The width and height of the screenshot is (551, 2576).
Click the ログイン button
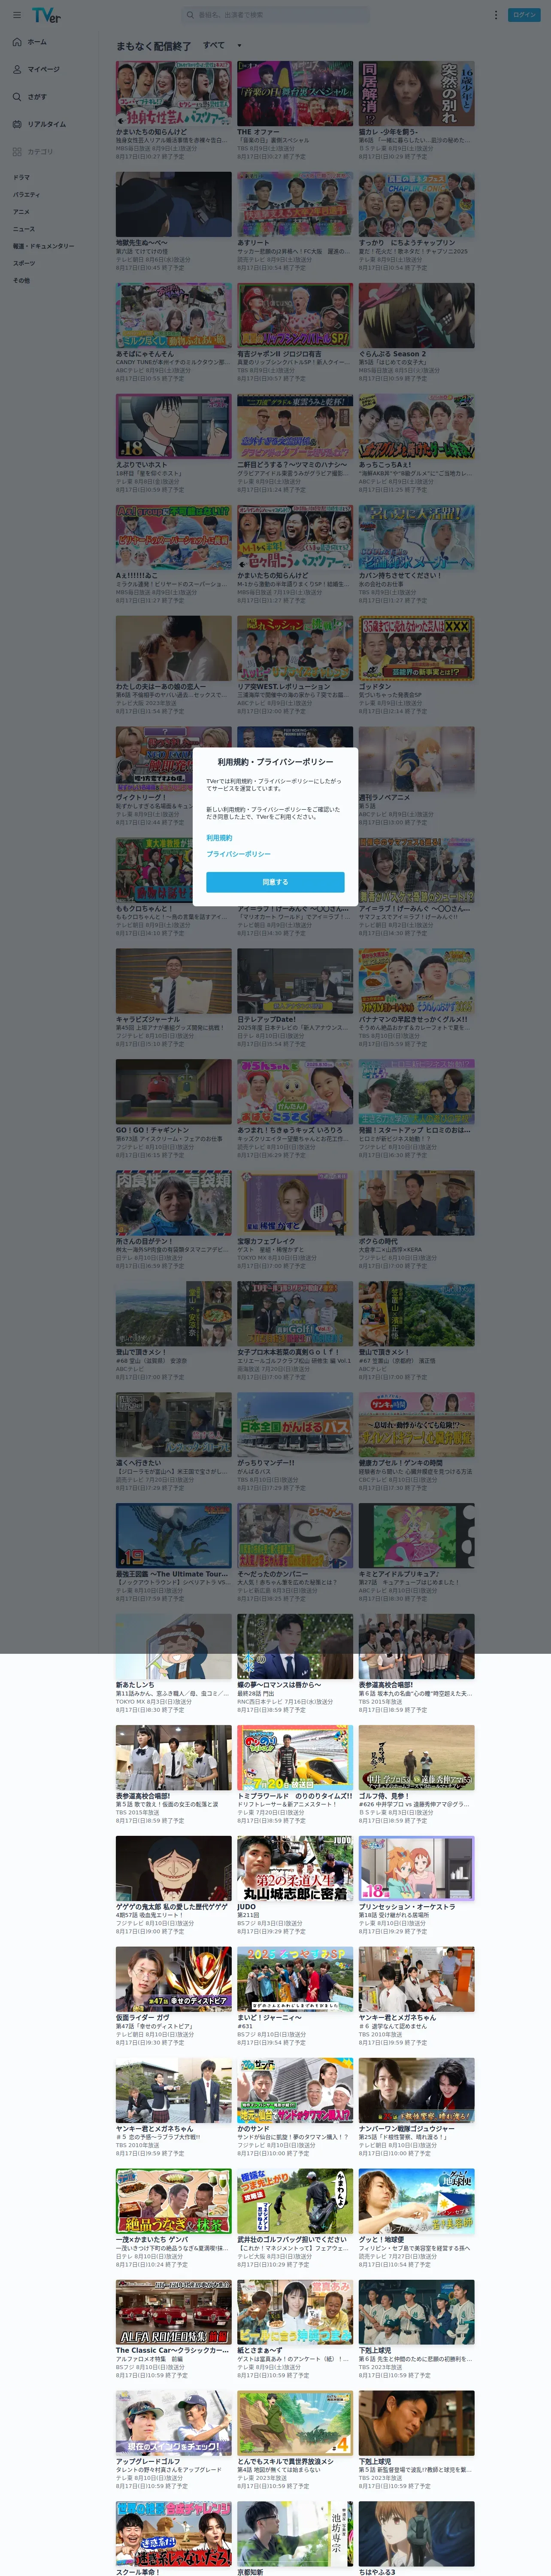pyautogui.click(x=524, y=15)
